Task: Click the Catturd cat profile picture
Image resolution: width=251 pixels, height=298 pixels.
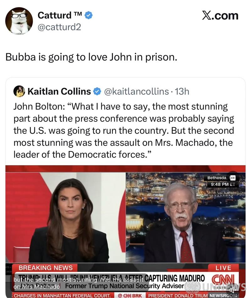Action: pos(19,21)
